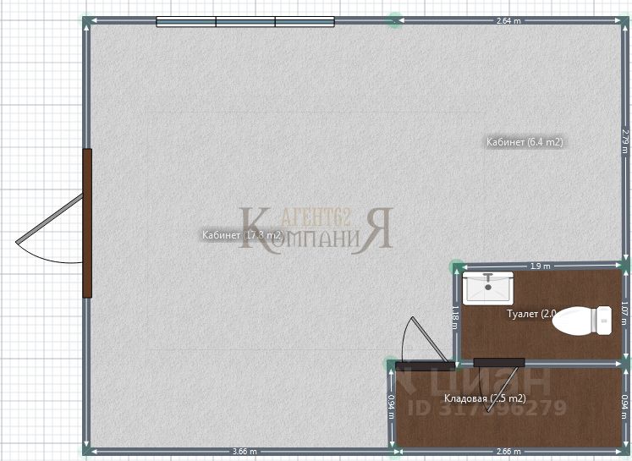Select the toilet bowl fixture
This screenshot has width=632, height=461.
(x=582, y=321)
